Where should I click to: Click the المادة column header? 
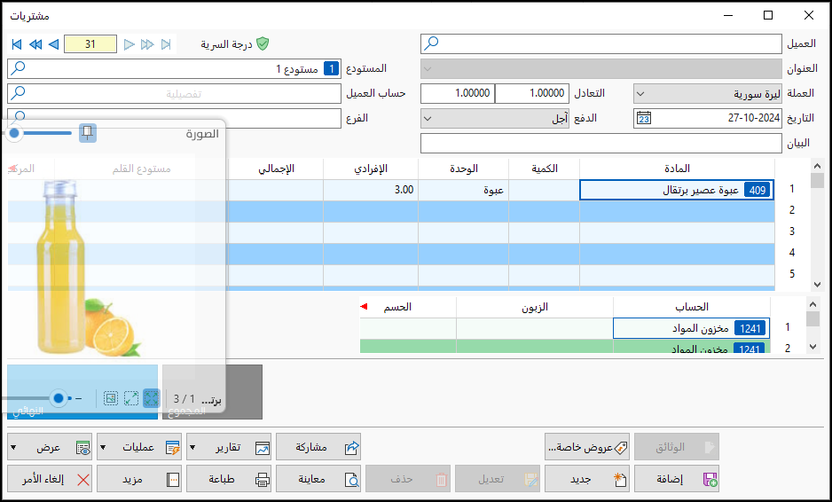pyautogui.click(x=677, y=169)
